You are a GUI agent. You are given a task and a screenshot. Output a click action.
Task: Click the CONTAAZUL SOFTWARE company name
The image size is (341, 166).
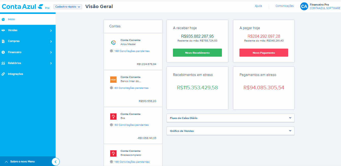325,8
